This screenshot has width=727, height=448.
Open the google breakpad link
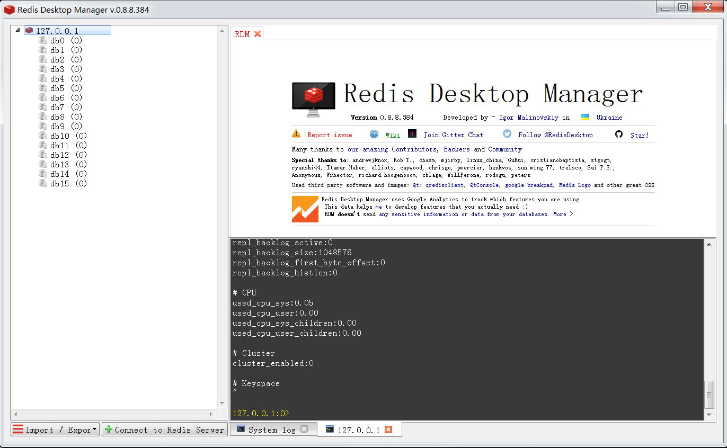[529, 185]
